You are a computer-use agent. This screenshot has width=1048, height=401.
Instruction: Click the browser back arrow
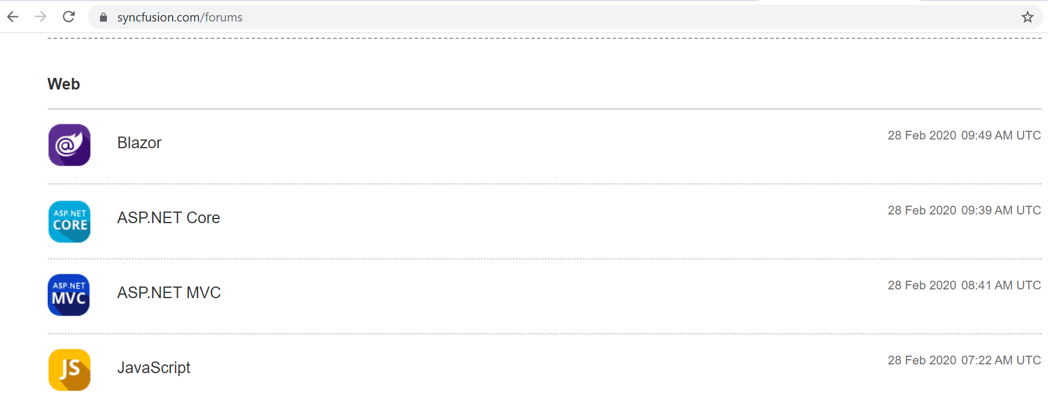13,17
